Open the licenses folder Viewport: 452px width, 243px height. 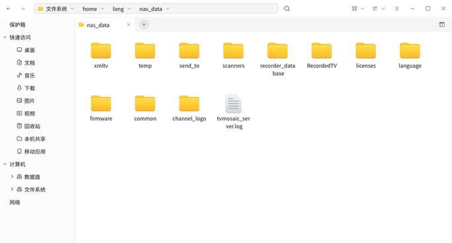(x=366, y=55)
